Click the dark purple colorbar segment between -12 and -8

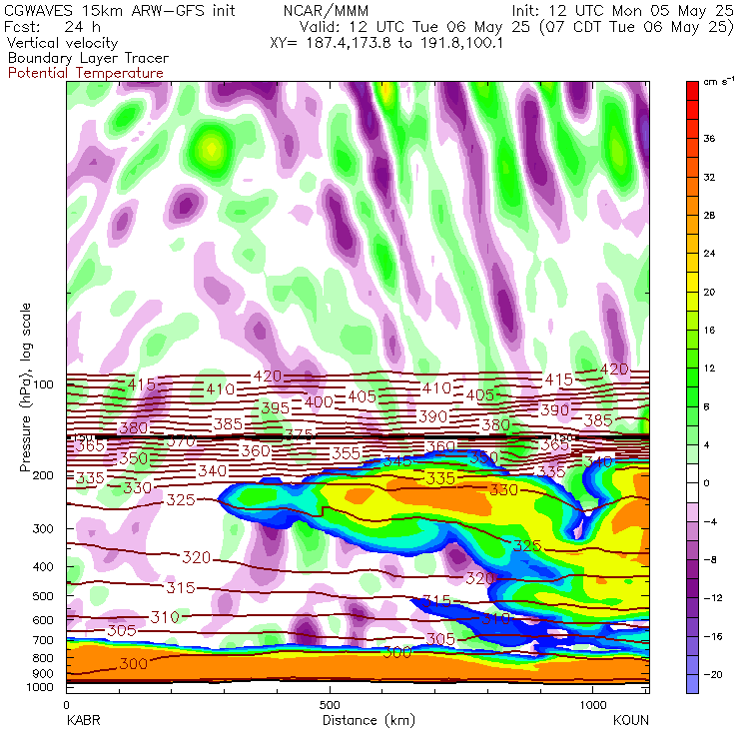[x=692, y=579]
